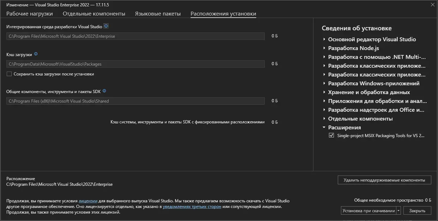This screenshot has width=438, height=221.
Task: Expand Основной редактор Visual Studio section
Action: 324,39
